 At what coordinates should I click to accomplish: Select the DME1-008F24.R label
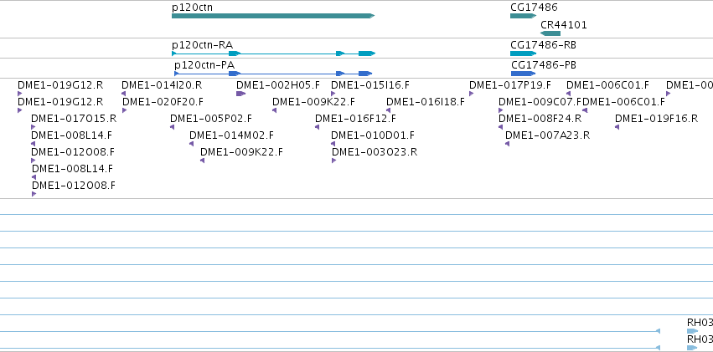pyautogui.click(x=540, y=119)
